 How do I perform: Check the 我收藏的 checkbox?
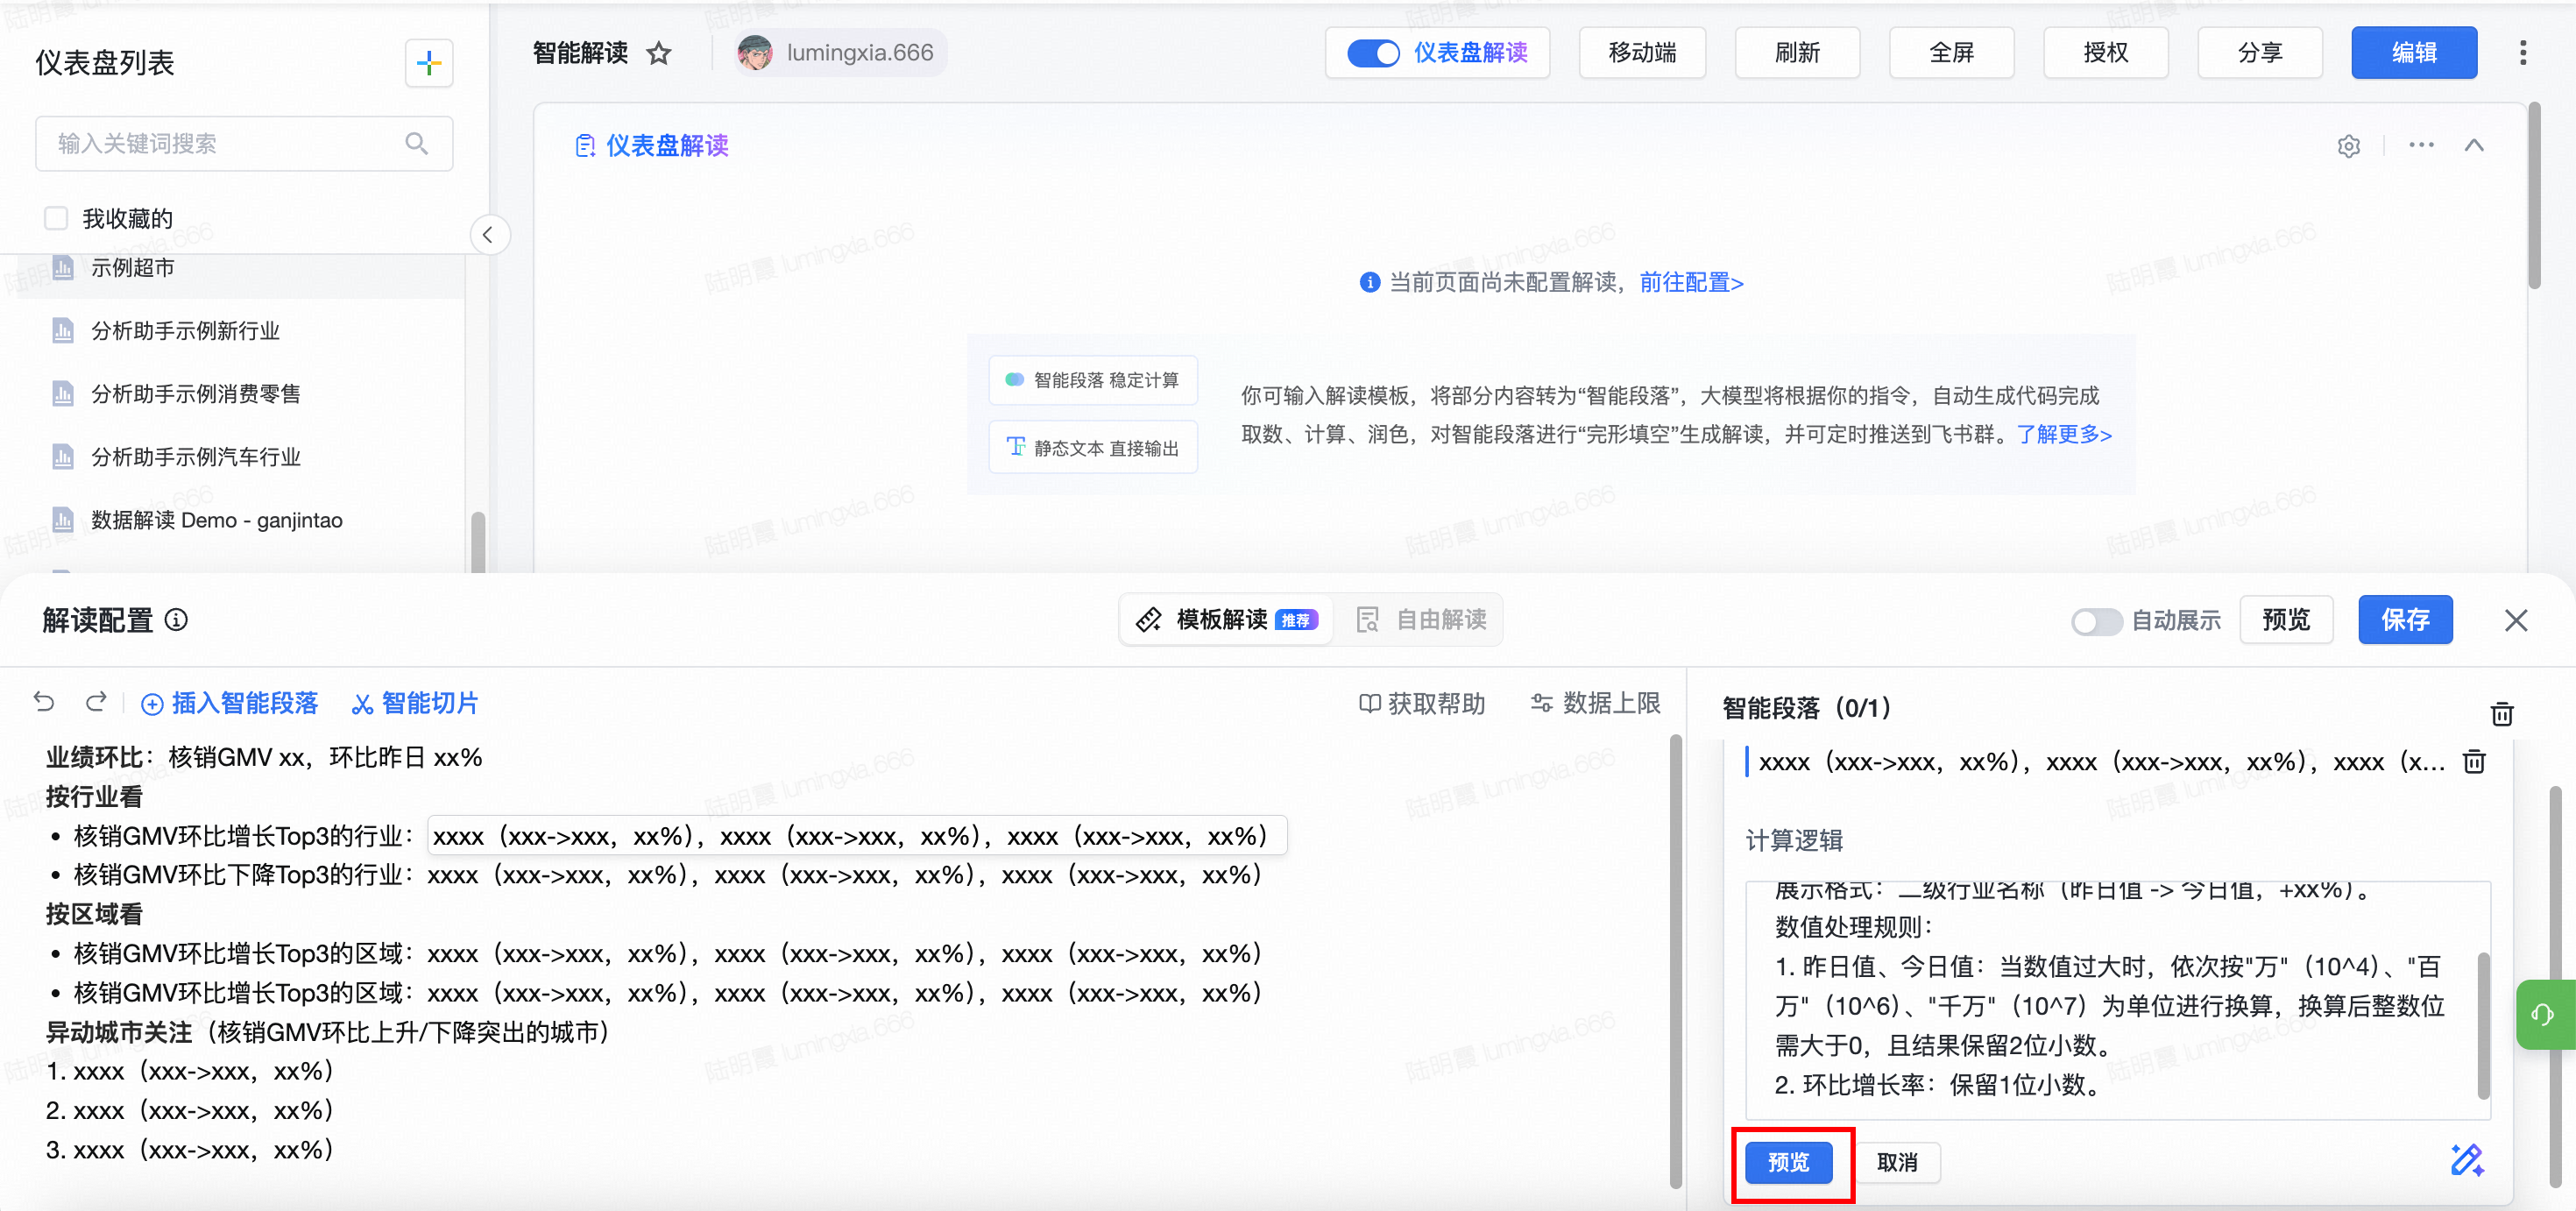tap(57, 218)
